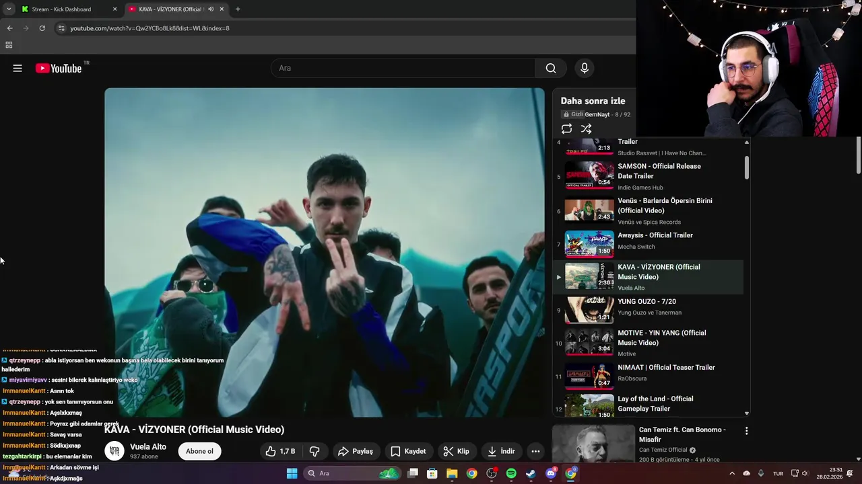
Task: Open Microsoft Store from the taskbar
Action: pos(432,473)
